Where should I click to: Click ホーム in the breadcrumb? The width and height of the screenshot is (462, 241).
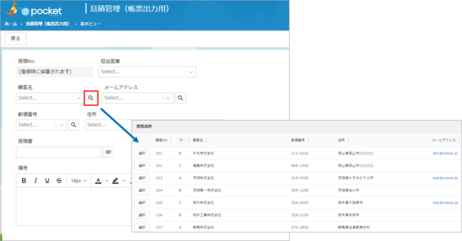click(11, 24)
